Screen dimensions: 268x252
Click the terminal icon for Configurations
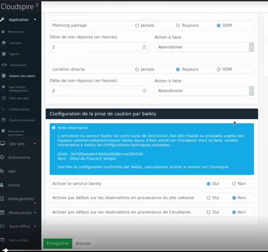[x=4, y=109]
